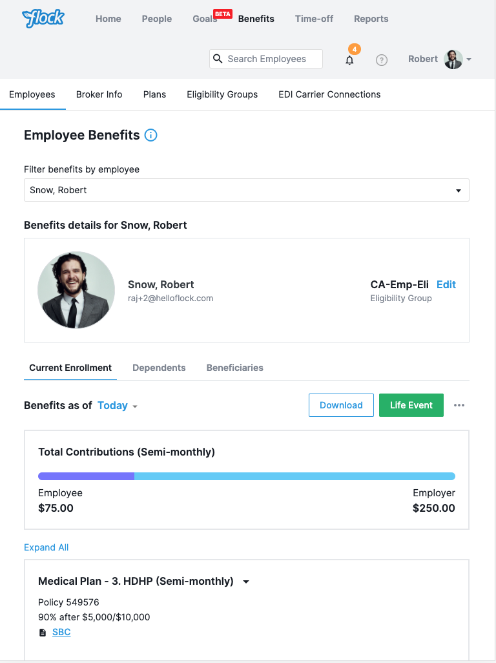Click the Edit eligibility group link
Viewport: 496px width, 663px height.
[x=446, y=284]
